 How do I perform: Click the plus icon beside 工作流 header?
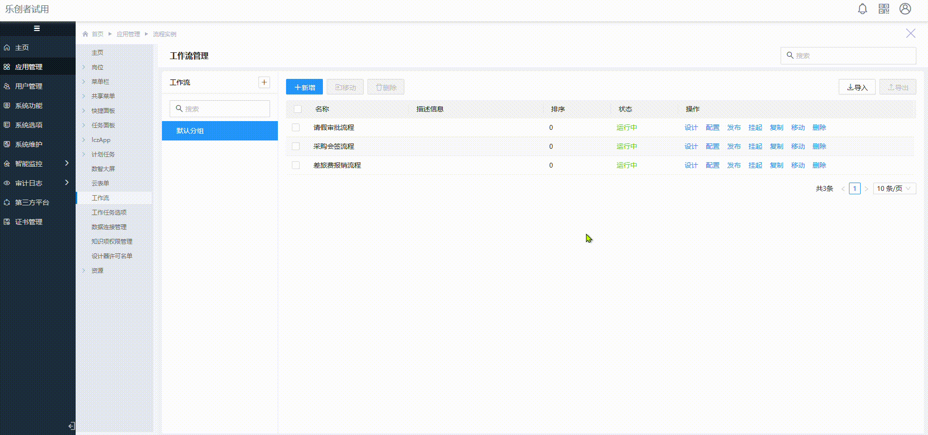click(264, 82)
